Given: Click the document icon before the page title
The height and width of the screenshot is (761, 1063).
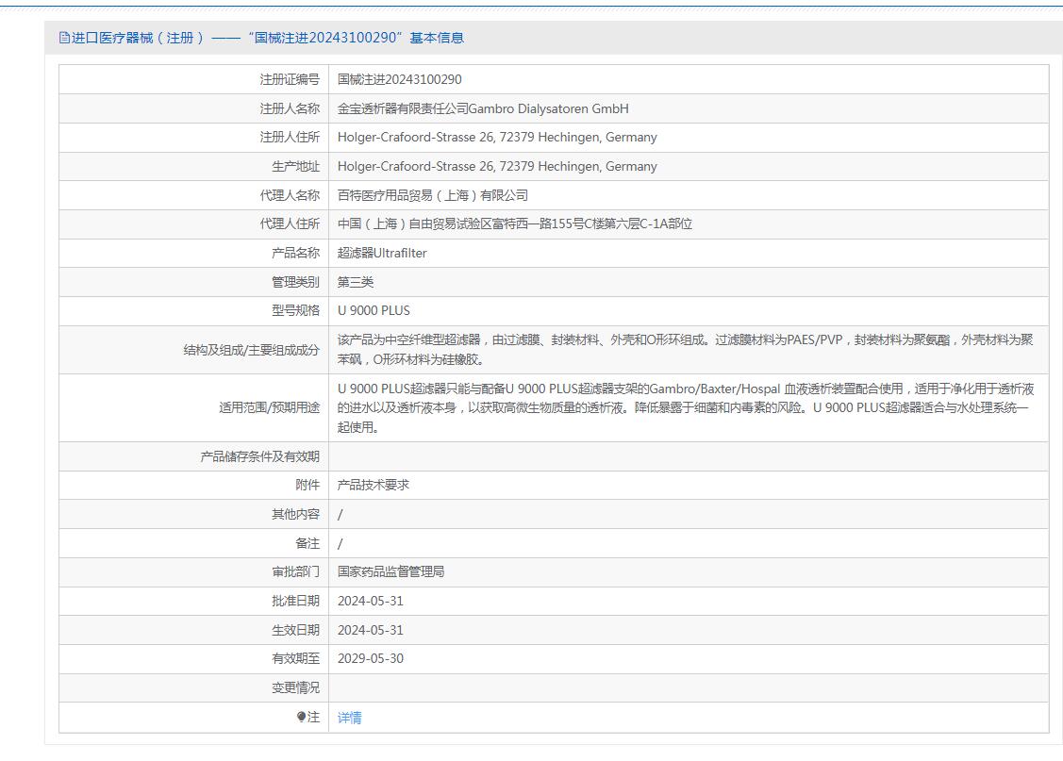Looking at the screenshot, I should pyautogui.click(x=64, y=38).
